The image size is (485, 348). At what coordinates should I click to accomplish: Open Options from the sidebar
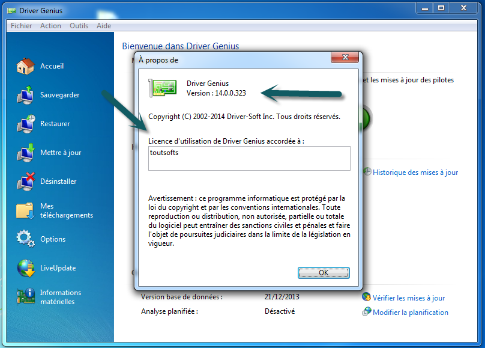tap(53, 239)
